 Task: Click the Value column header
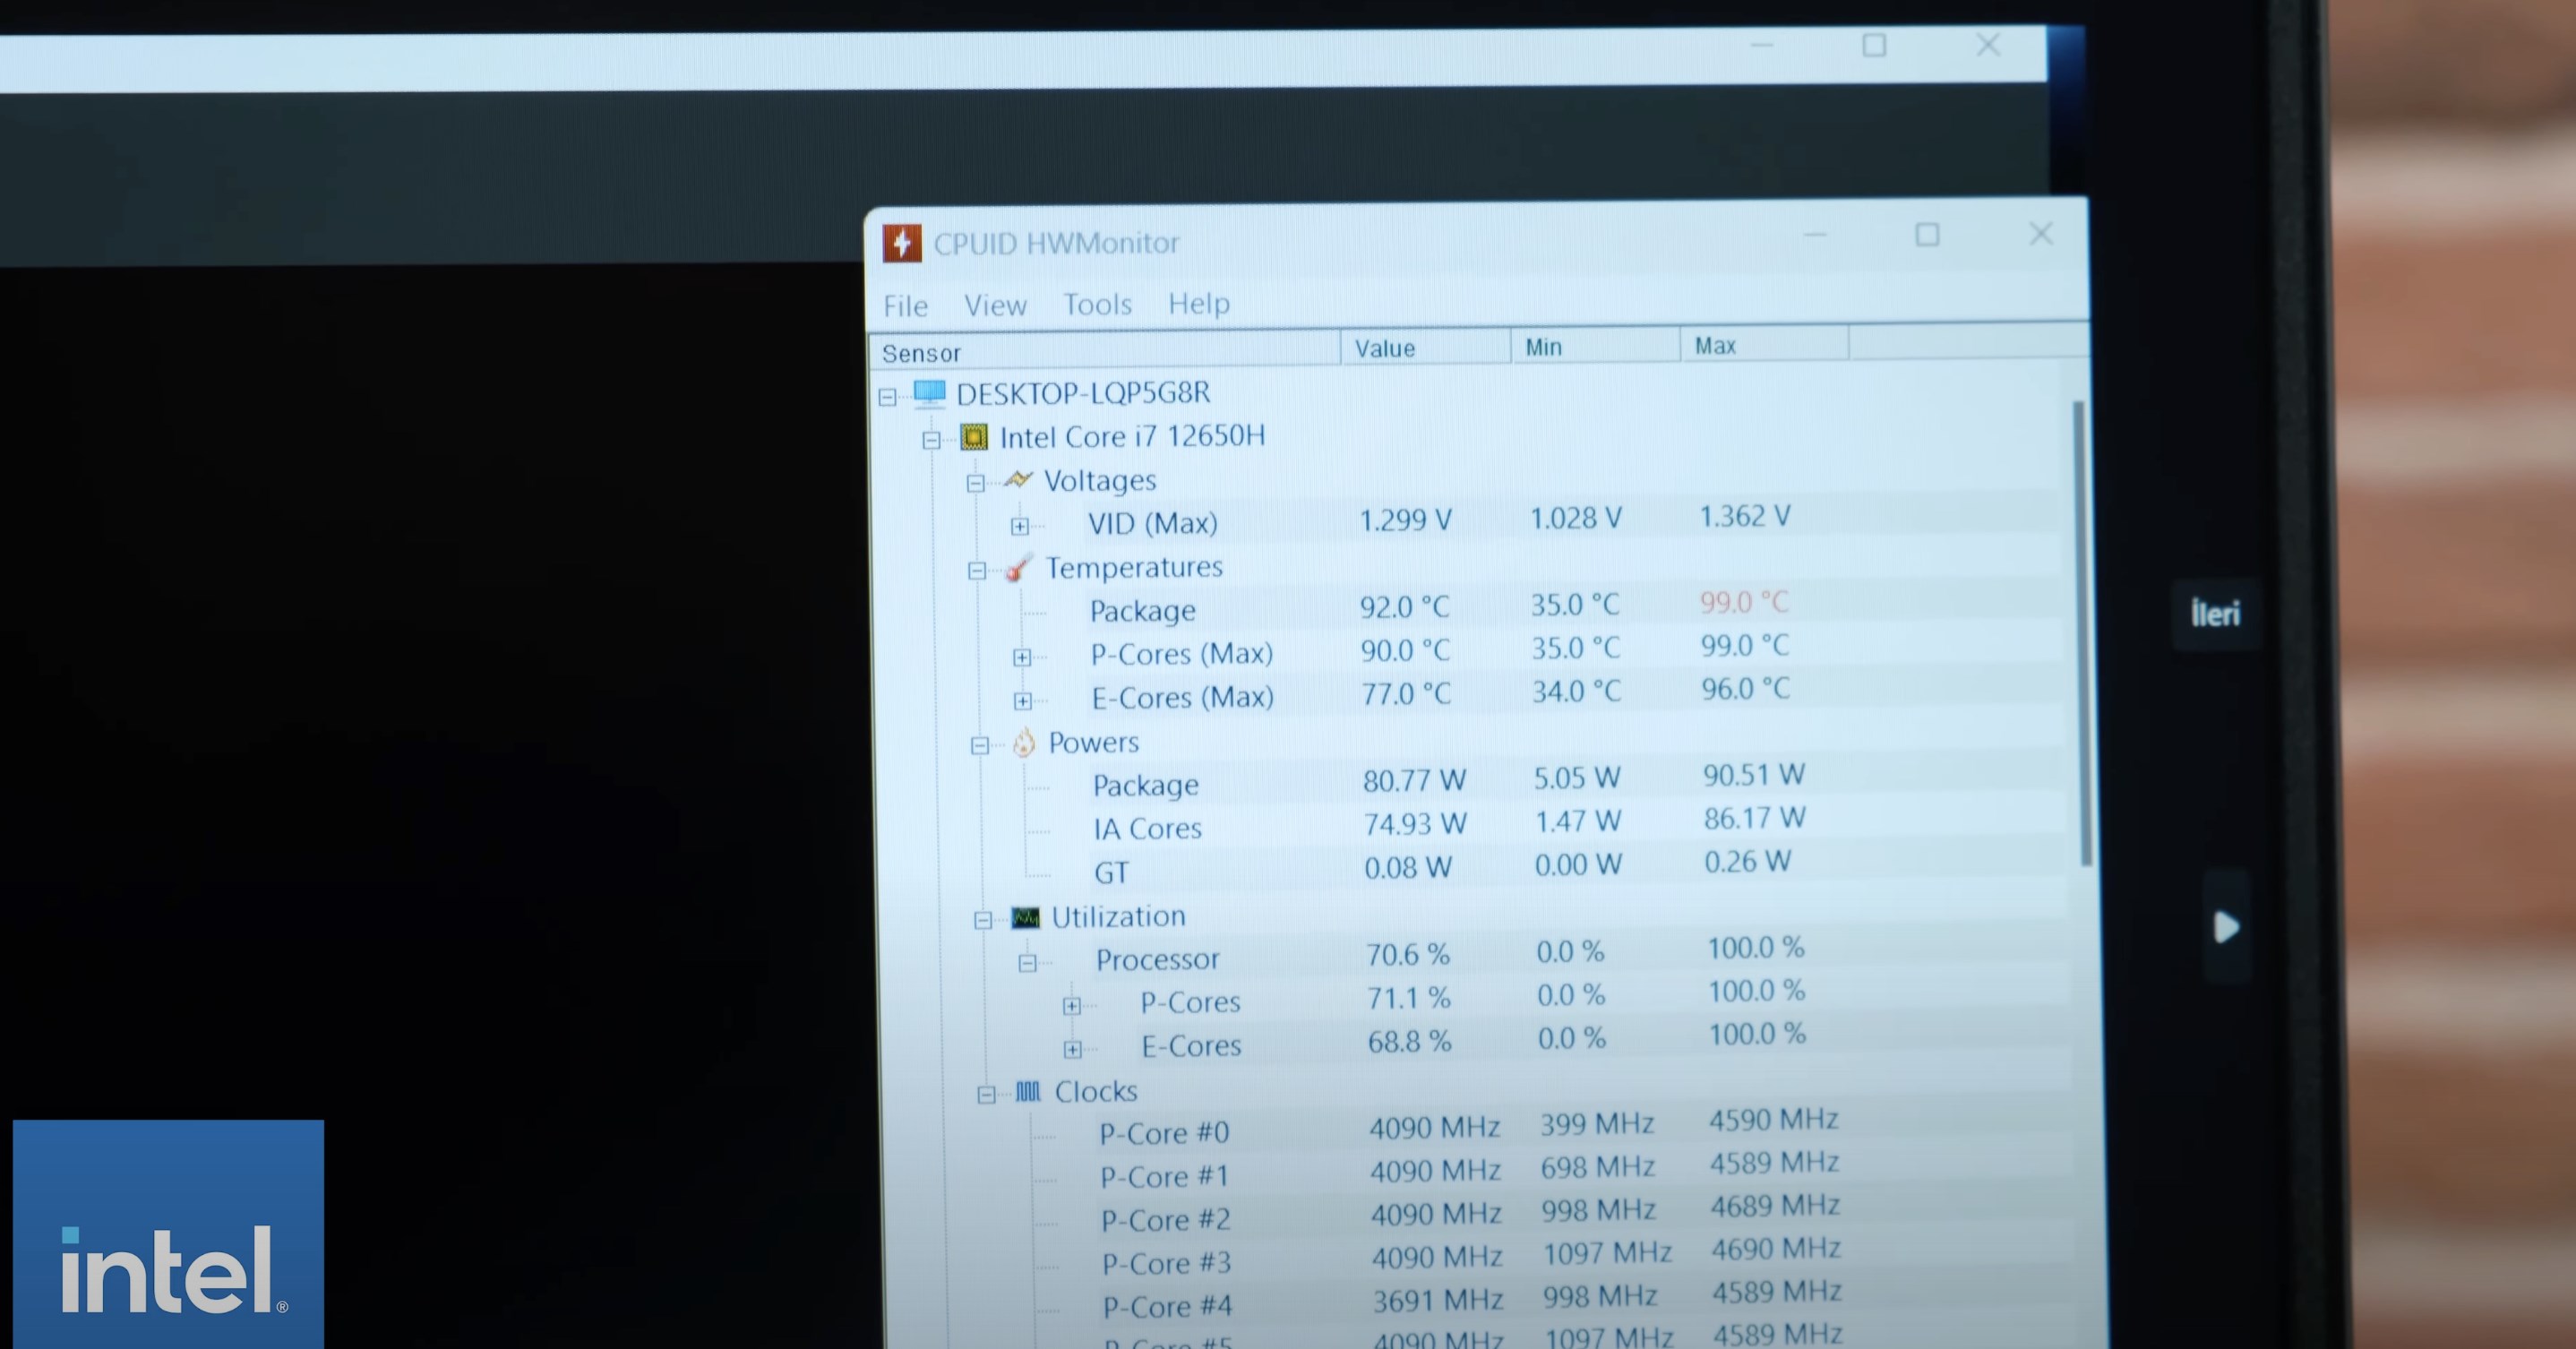(1425, 348)
